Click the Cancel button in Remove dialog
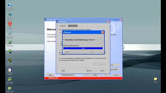 [67, 52]
